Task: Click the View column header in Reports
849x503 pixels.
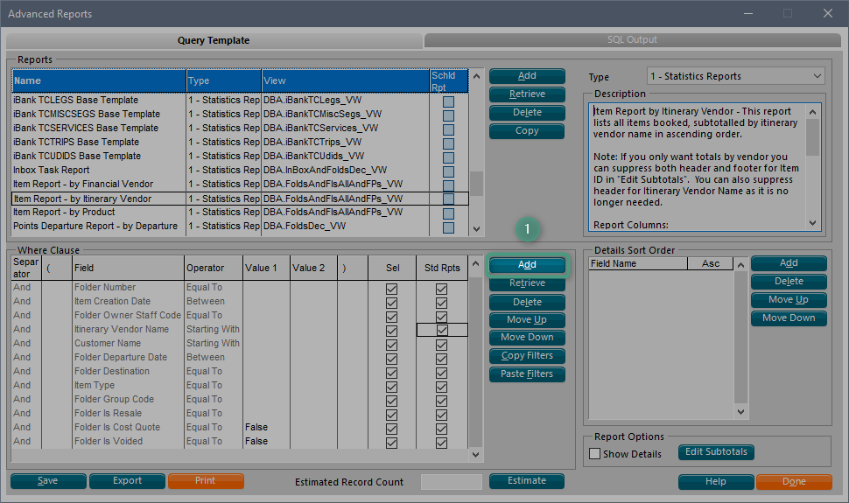Action: click(346, 80)
